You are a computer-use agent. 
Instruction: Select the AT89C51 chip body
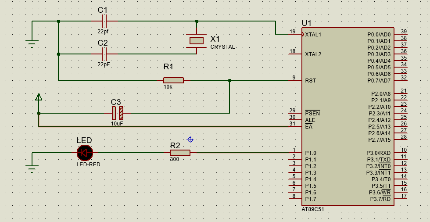click(348, 116)
